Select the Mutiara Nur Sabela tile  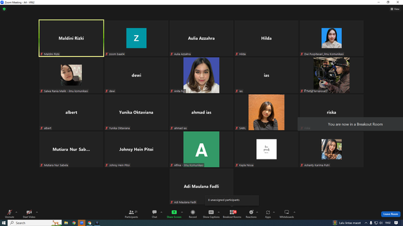(71, 149)
